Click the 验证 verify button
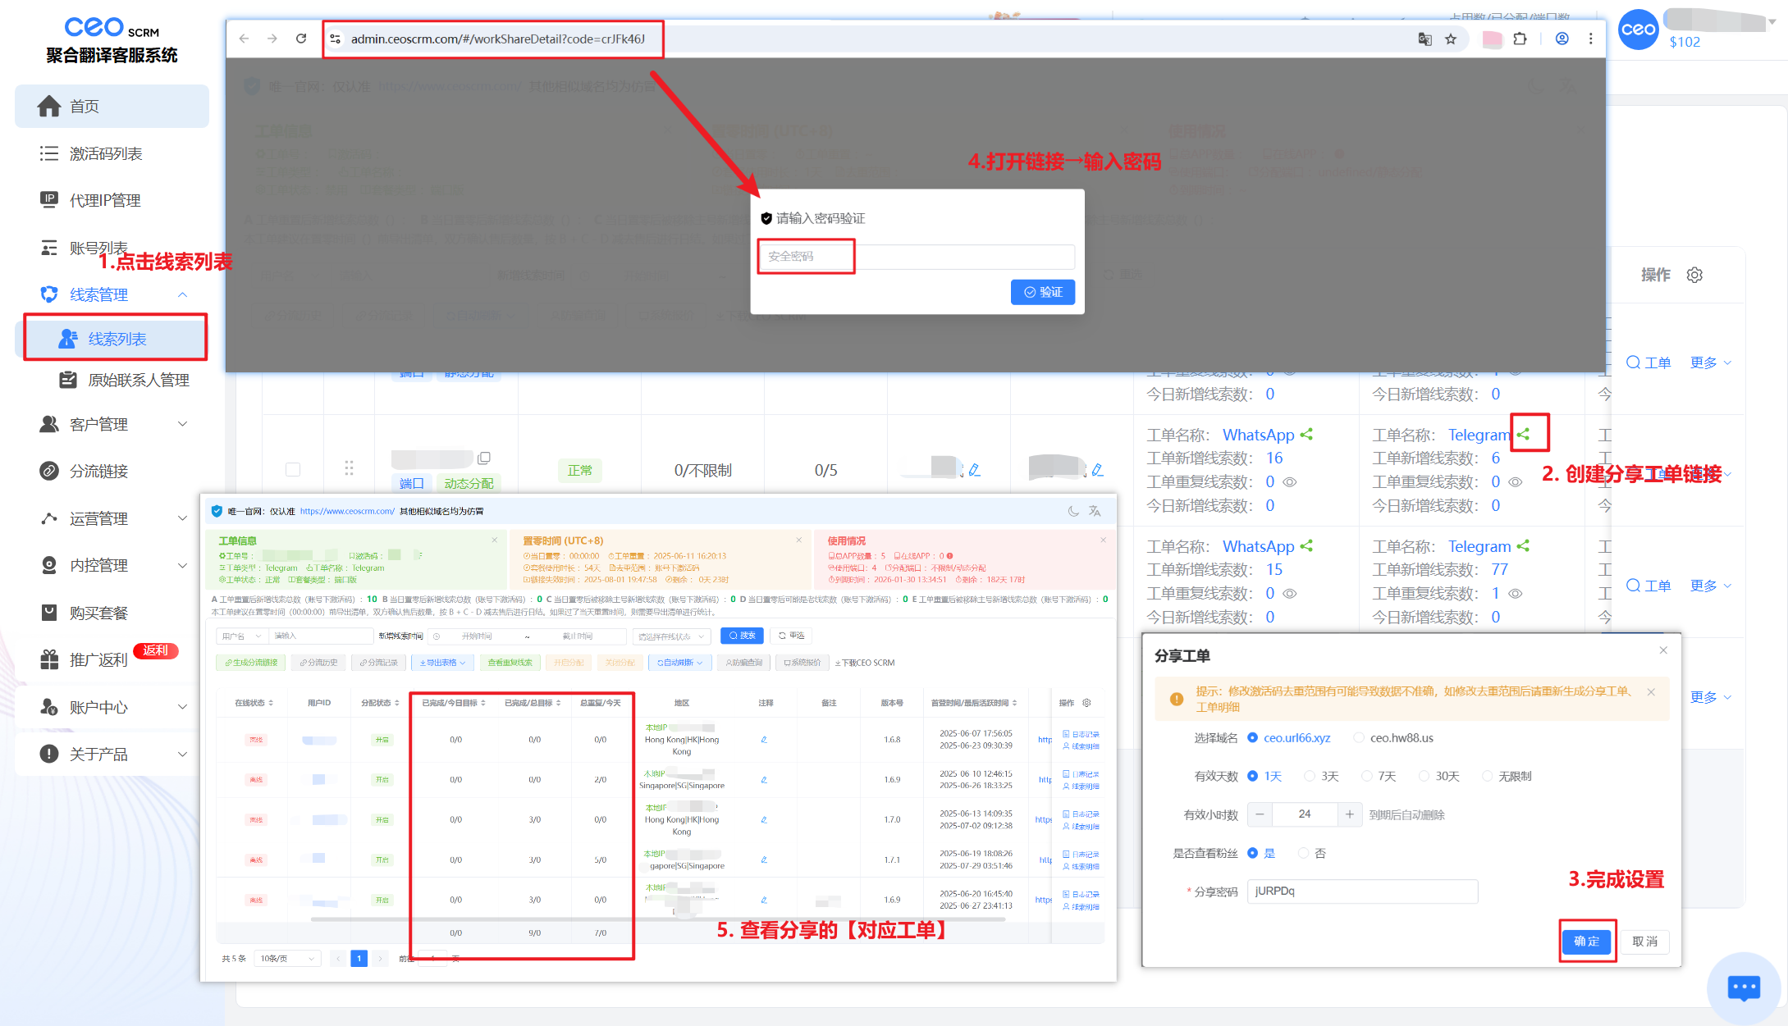 (1042, 292)
